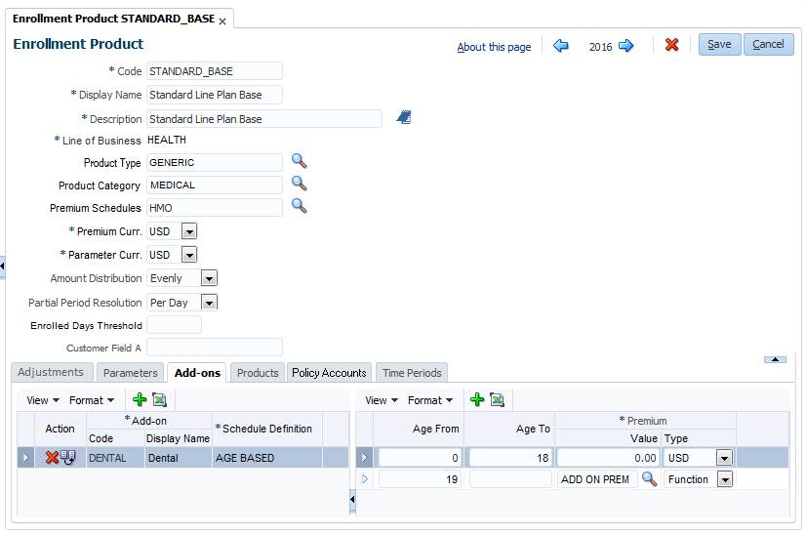
Task: Open Premium Schedules search magnifier
Action: (x=300, y=206)
